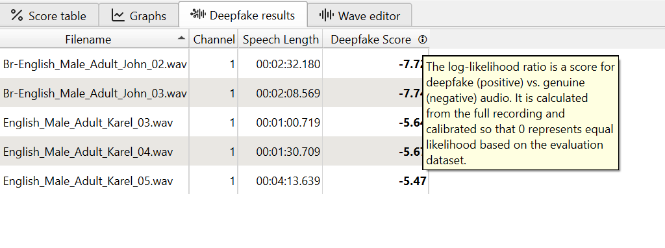Image resolution: width=665 pixels, height=248 pixels.
Task: Click the deepfake score -5.47
Action: pos(412,181)
